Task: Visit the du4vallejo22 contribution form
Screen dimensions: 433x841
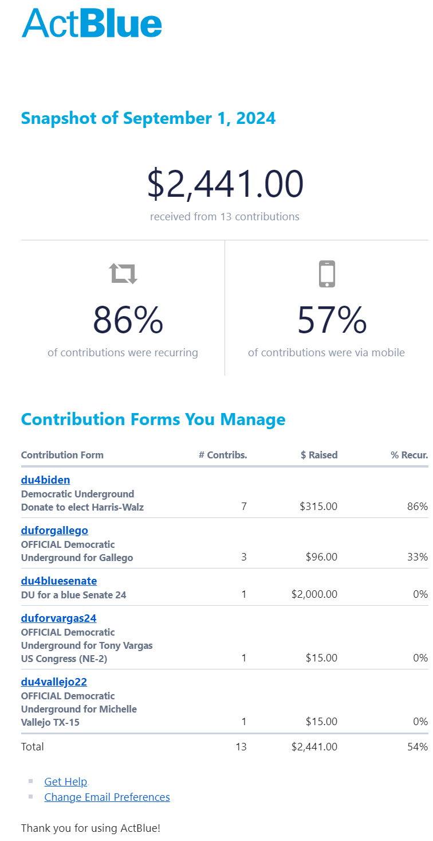Action: (54, 682)
